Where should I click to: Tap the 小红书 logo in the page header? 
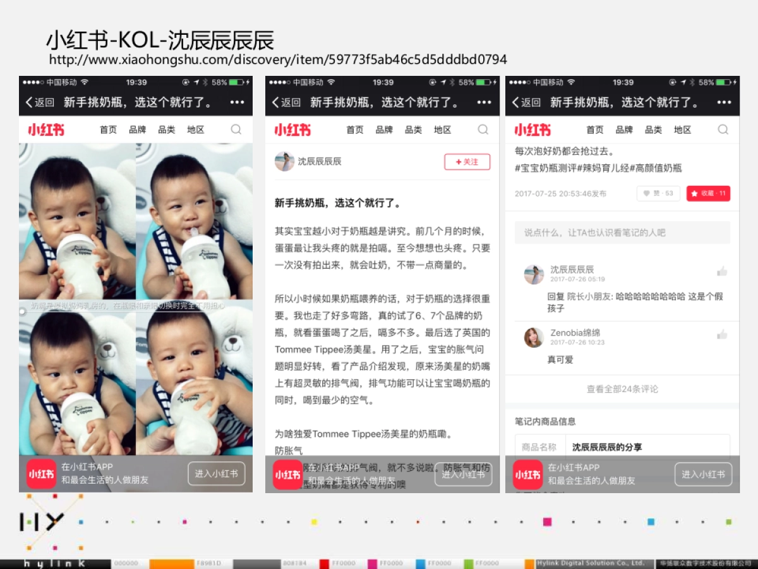532,130
